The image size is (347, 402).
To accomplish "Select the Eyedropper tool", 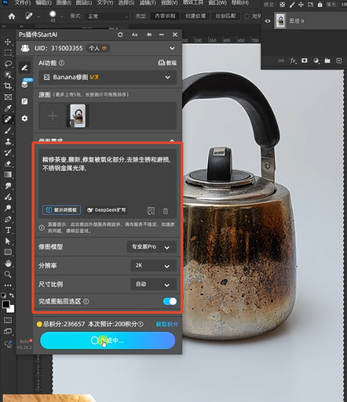I will coord(8,108).
